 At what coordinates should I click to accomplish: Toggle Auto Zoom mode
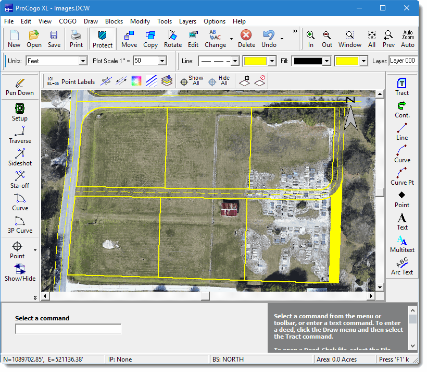(408, 39)
